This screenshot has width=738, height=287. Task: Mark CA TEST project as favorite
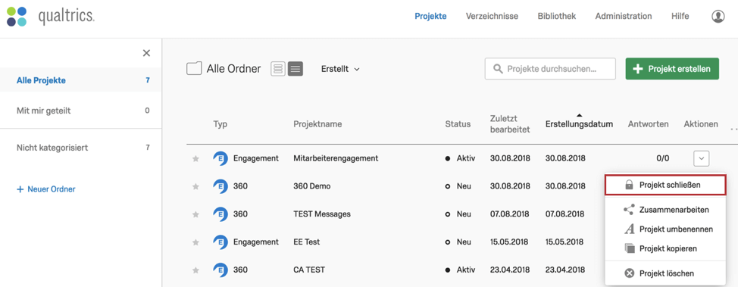click(195, 270)
